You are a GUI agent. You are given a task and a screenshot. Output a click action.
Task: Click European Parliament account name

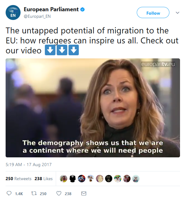pyautogui.click(x=51, y=9)
